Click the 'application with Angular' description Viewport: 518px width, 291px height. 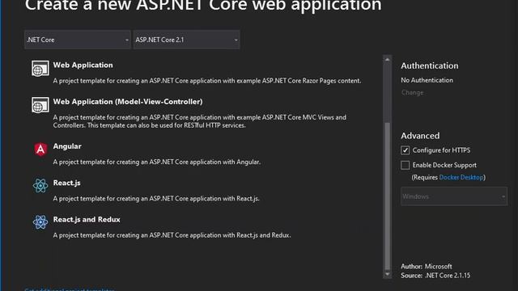[156, 162]
